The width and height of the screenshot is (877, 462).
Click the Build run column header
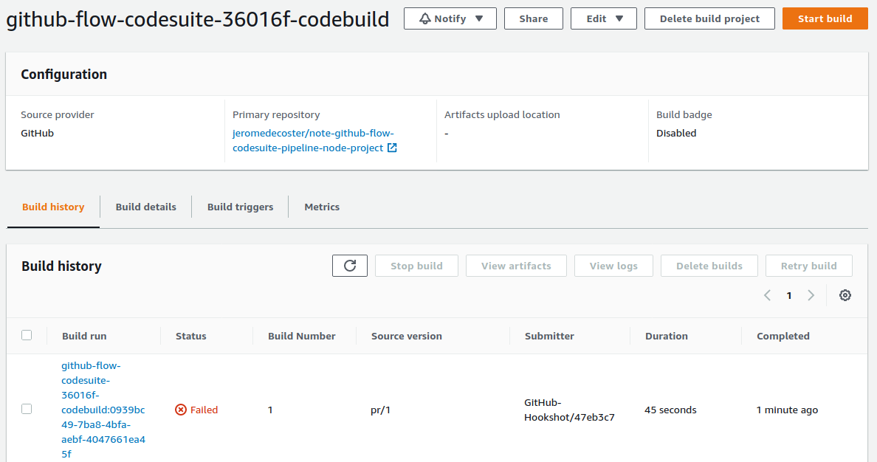click(84, 336)
